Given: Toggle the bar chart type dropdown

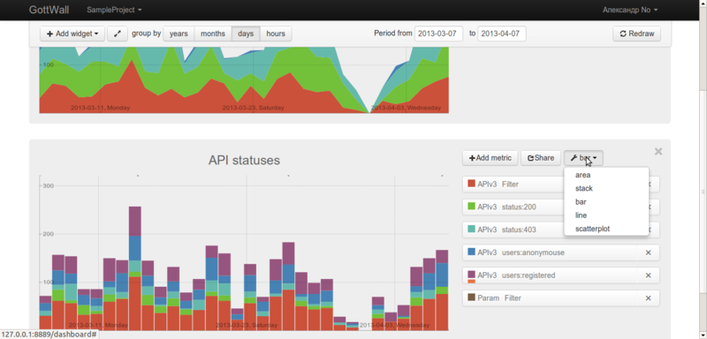Looking at the screenshot, I should tap(583, 158).
